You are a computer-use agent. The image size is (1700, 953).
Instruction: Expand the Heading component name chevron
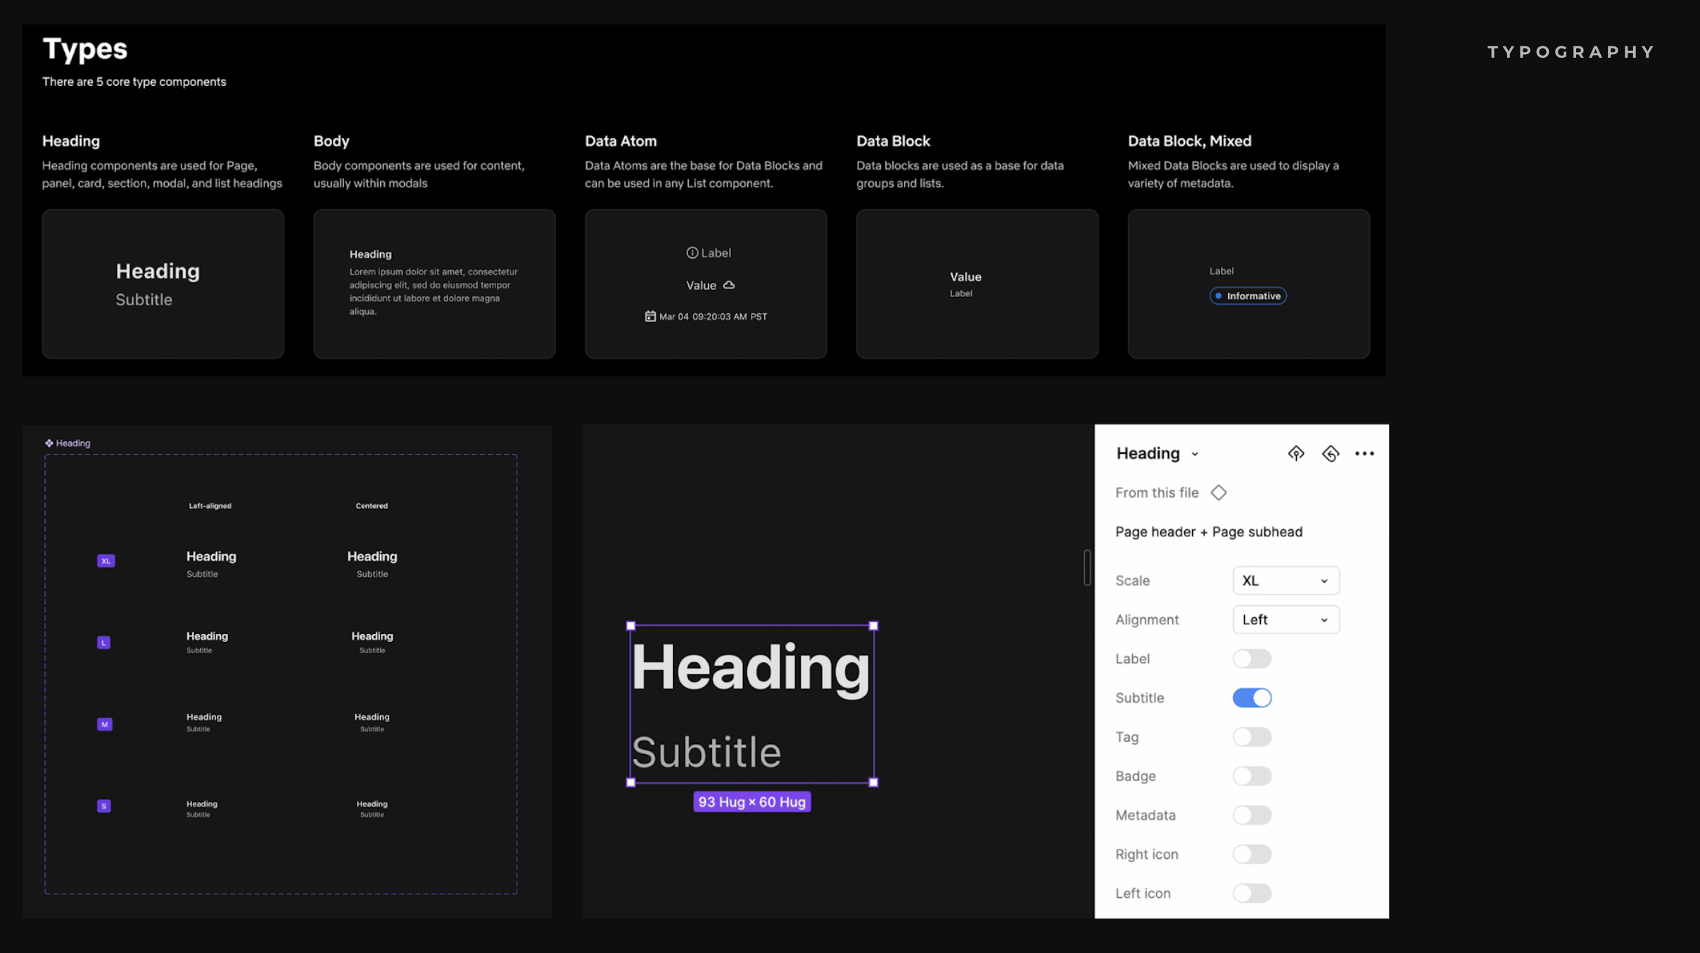(x=1195, y=454)
